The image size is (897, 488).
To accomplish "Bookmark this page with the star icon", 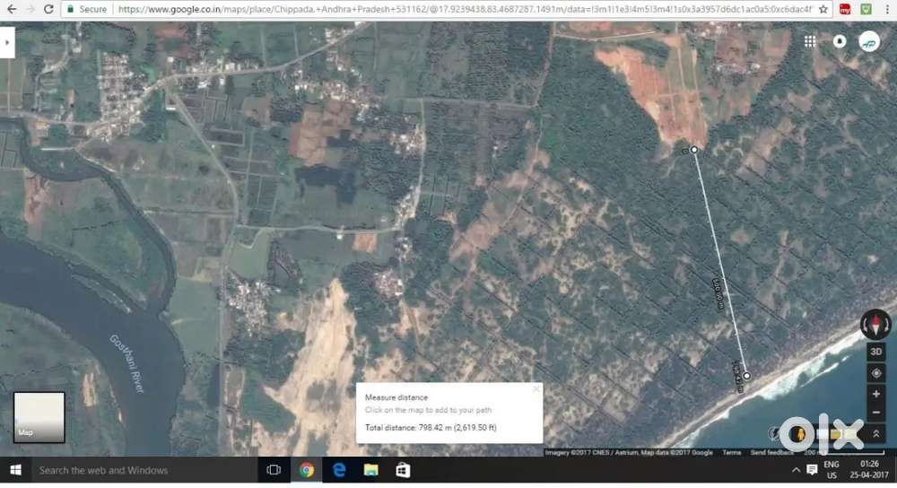I will [823, 9].
